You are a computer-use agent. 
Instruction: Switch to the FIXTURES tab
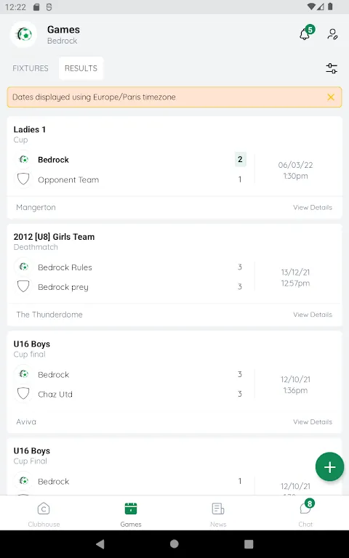coord(31,68)
